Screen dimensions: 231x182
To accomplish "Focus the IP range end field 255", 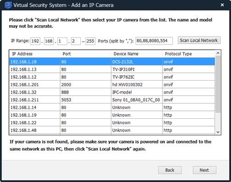I will coord(90,41).
